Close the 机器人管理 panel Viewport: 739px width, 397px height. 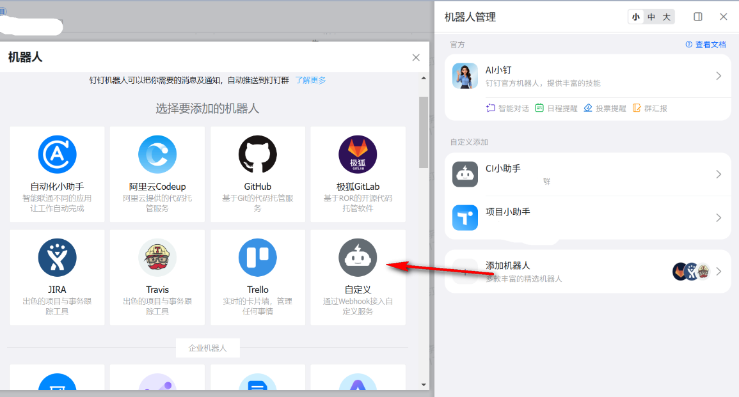(x=724, y=17)
